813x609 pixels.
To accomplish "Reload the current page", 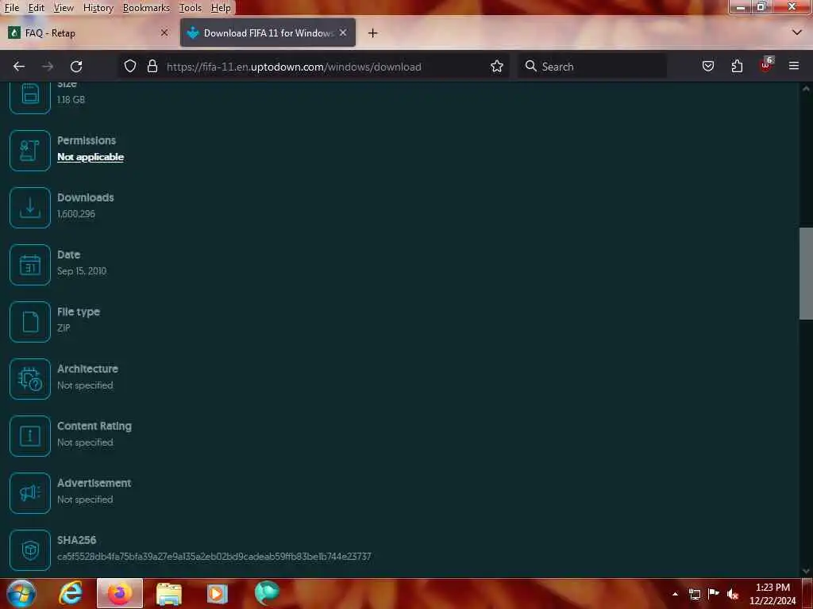I will [x=76, y=67].
